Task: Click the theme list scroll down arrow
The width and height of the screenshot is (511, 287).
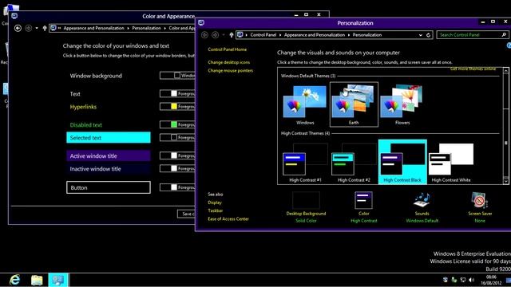Action: pyautogui.click(x=505, y=181)
